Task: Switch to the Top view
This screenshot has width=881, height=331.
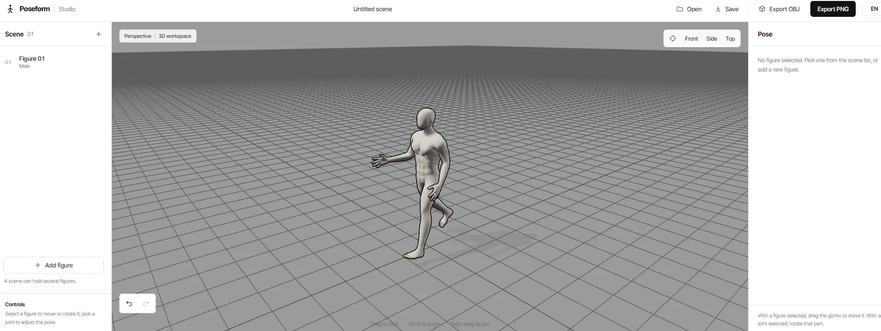Action: click(730, 39)
